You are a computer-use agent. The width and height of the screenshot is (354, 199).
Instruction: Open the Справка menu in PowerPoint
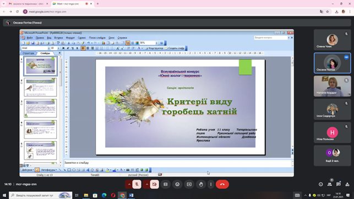122,38
